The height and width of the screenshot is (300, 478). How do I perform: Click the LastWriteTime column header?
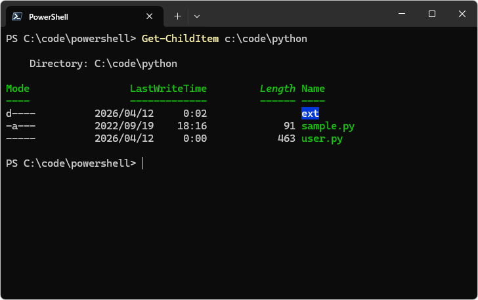click(168, 89)
